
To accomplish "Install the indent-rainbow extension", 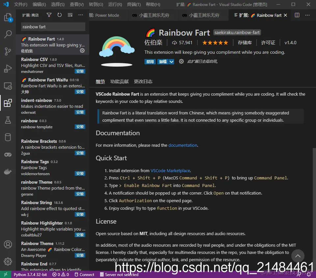I will pyautogui.click(x=80, y=112).
